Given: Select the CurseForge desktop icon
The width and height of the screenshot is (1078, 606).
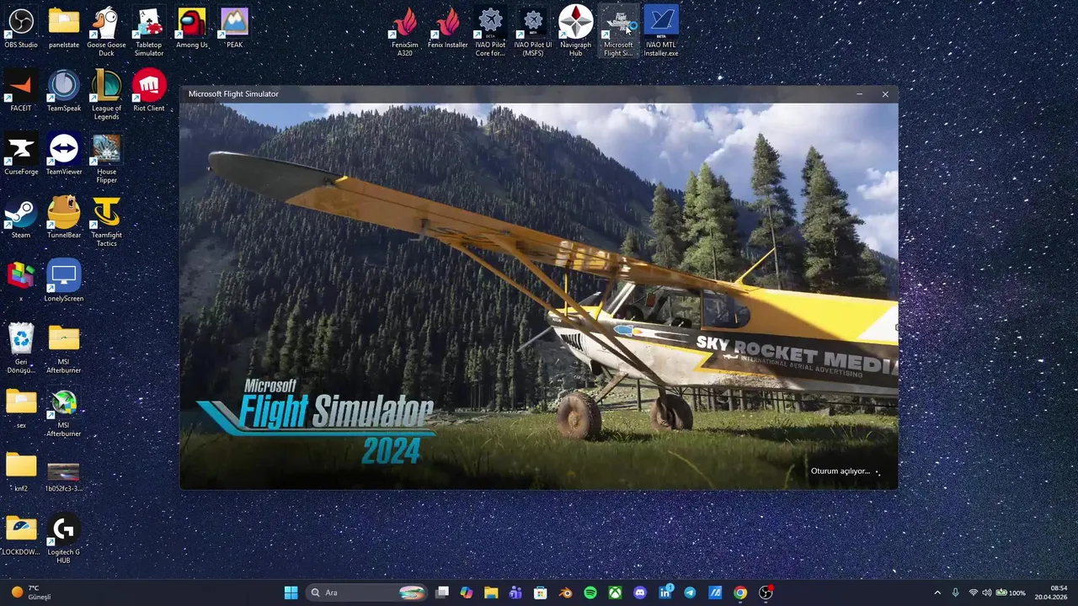Looking at the screenshot, I should click(21, 154).
